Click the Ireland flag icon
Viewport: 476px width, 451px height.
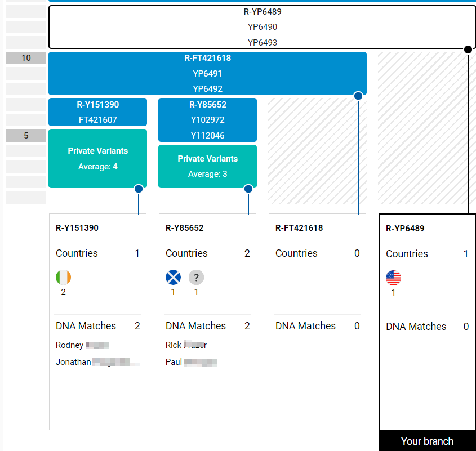[x=64, y=278]
